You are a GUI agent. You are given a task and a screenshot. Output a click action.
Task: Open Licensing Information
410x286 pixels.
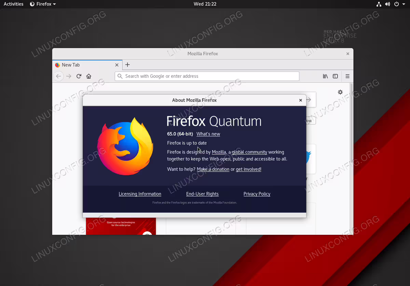point(140,194)
